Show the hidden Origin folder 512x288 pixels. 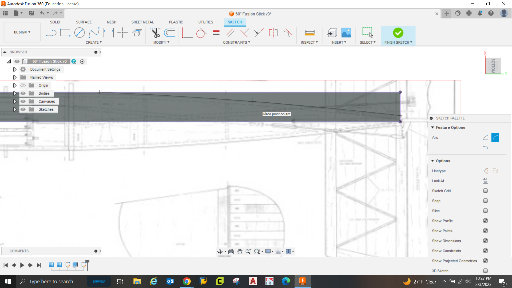pos(23,85)
